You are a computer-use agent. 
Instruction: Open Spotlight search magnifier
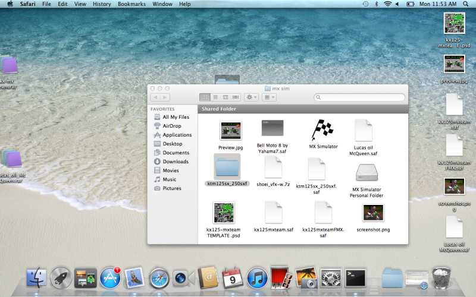point(465,4)
